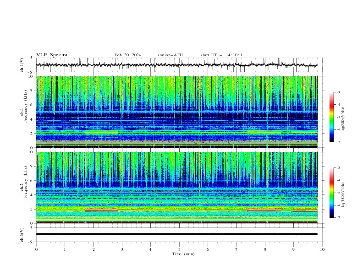Click the ch.2 Frequency (kHz) axis label
Viewport: 363px width, 280px height.
[x=23, y=188]
